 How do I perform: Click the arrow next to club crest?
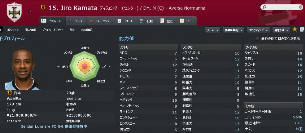[30, 11]
